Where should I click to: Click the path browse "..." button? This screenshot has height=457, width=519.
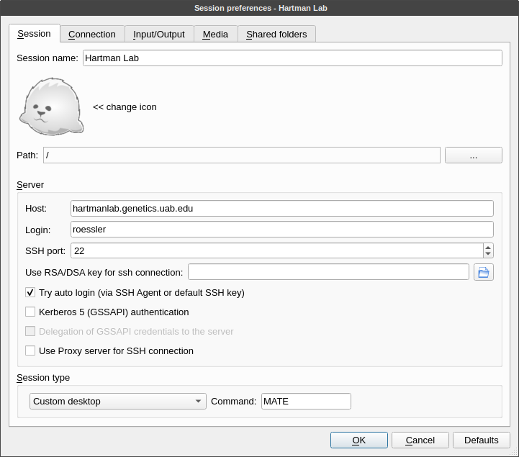click(x=473, y=155)
